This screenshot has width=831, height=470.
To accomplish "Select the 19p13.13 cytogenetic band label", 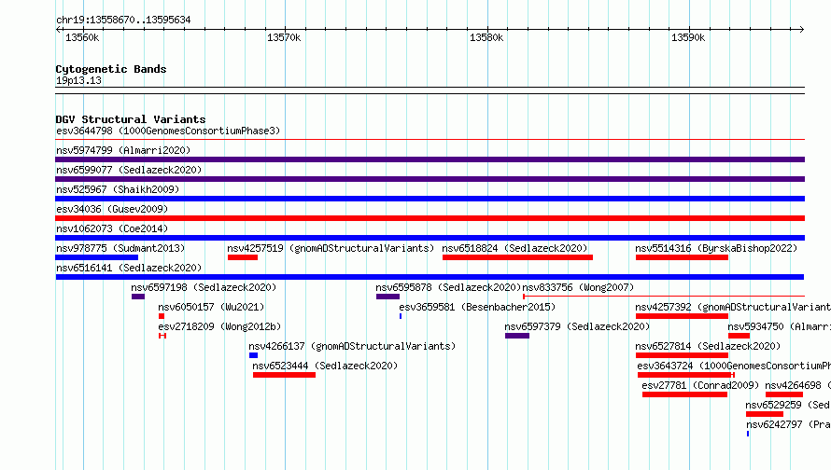I will (78, 80).
